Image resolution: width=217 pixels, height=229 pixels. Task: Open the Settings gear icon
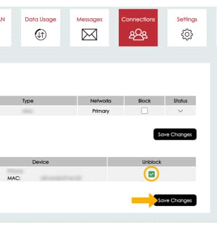tap(187, 34)
